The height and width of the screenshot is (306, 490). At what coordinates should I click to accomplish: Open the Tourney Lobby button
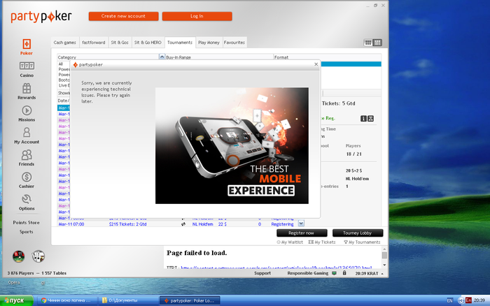[x=358, y=233]
